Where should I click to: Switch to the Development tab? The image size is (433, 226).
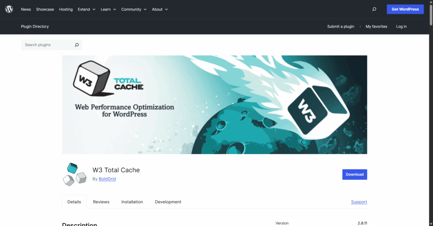point(168,202)
